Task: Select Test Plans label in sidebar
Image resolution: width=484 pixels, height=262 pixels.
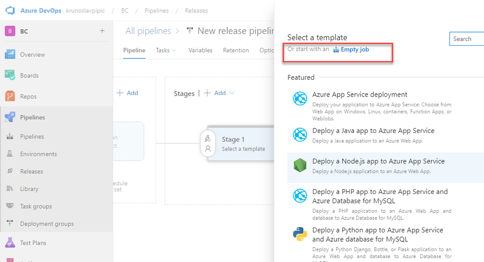Action: coord(34,243)
